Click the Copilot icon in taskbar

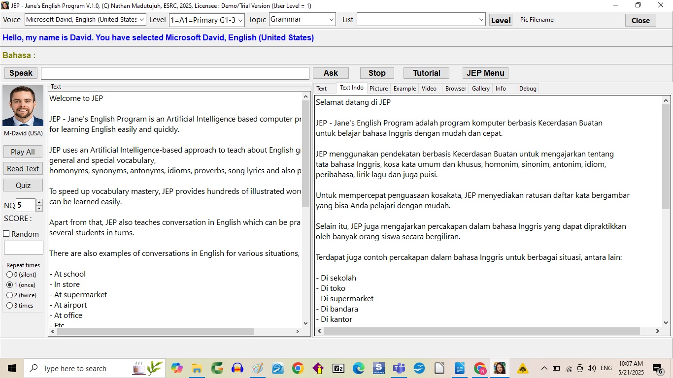(x=177, y=368)
